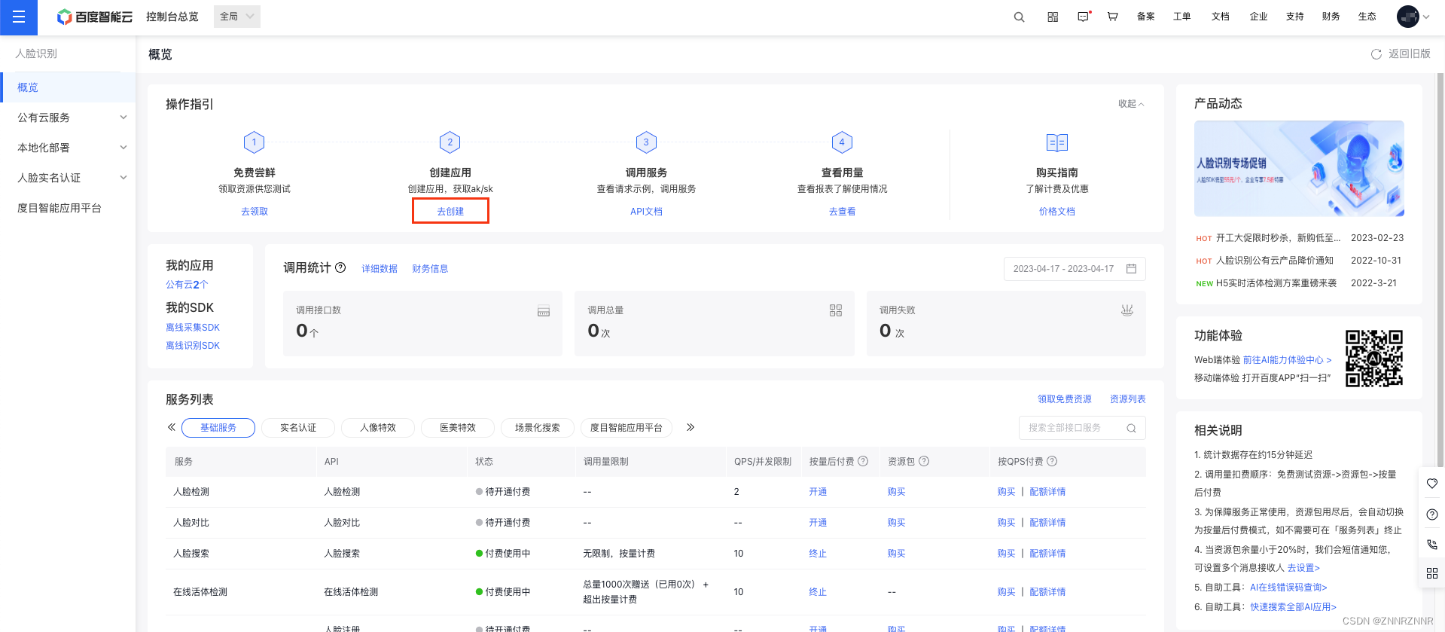
Task: Open 备案 in the top menu
Action: point(1146,17)
